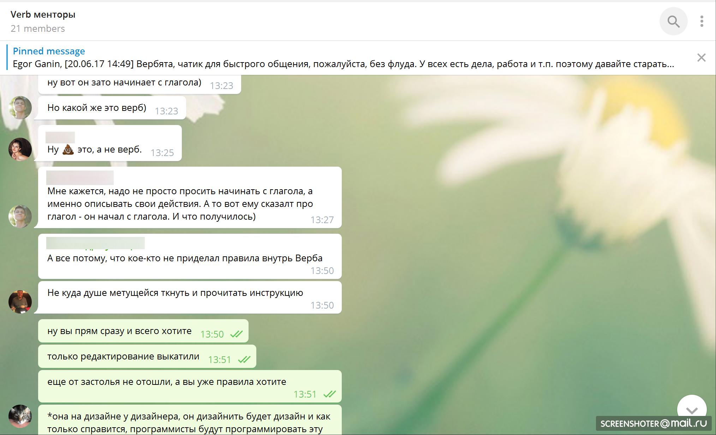Click the woman's avatar beside the 13:25 message
Image resolution: width=716 pixels, height=435 pixels.
20,149
